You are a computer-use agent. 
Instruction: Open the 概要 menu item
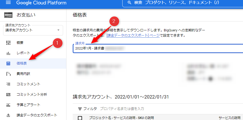[33, 43]
